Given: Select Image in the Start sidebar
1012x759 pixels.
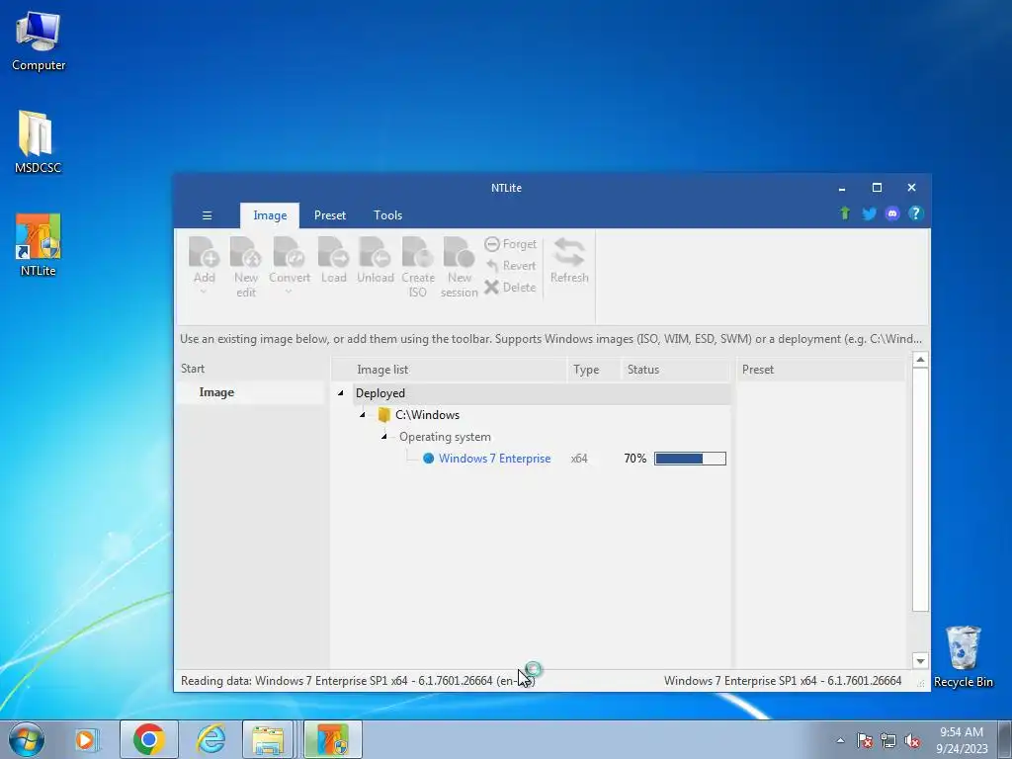Looking at the screenshot, I should (x=249, y=392).
